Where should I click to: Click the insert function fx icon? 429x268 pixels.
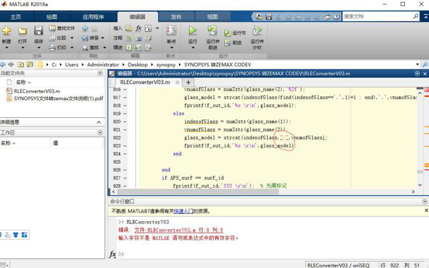coord(138,28)
